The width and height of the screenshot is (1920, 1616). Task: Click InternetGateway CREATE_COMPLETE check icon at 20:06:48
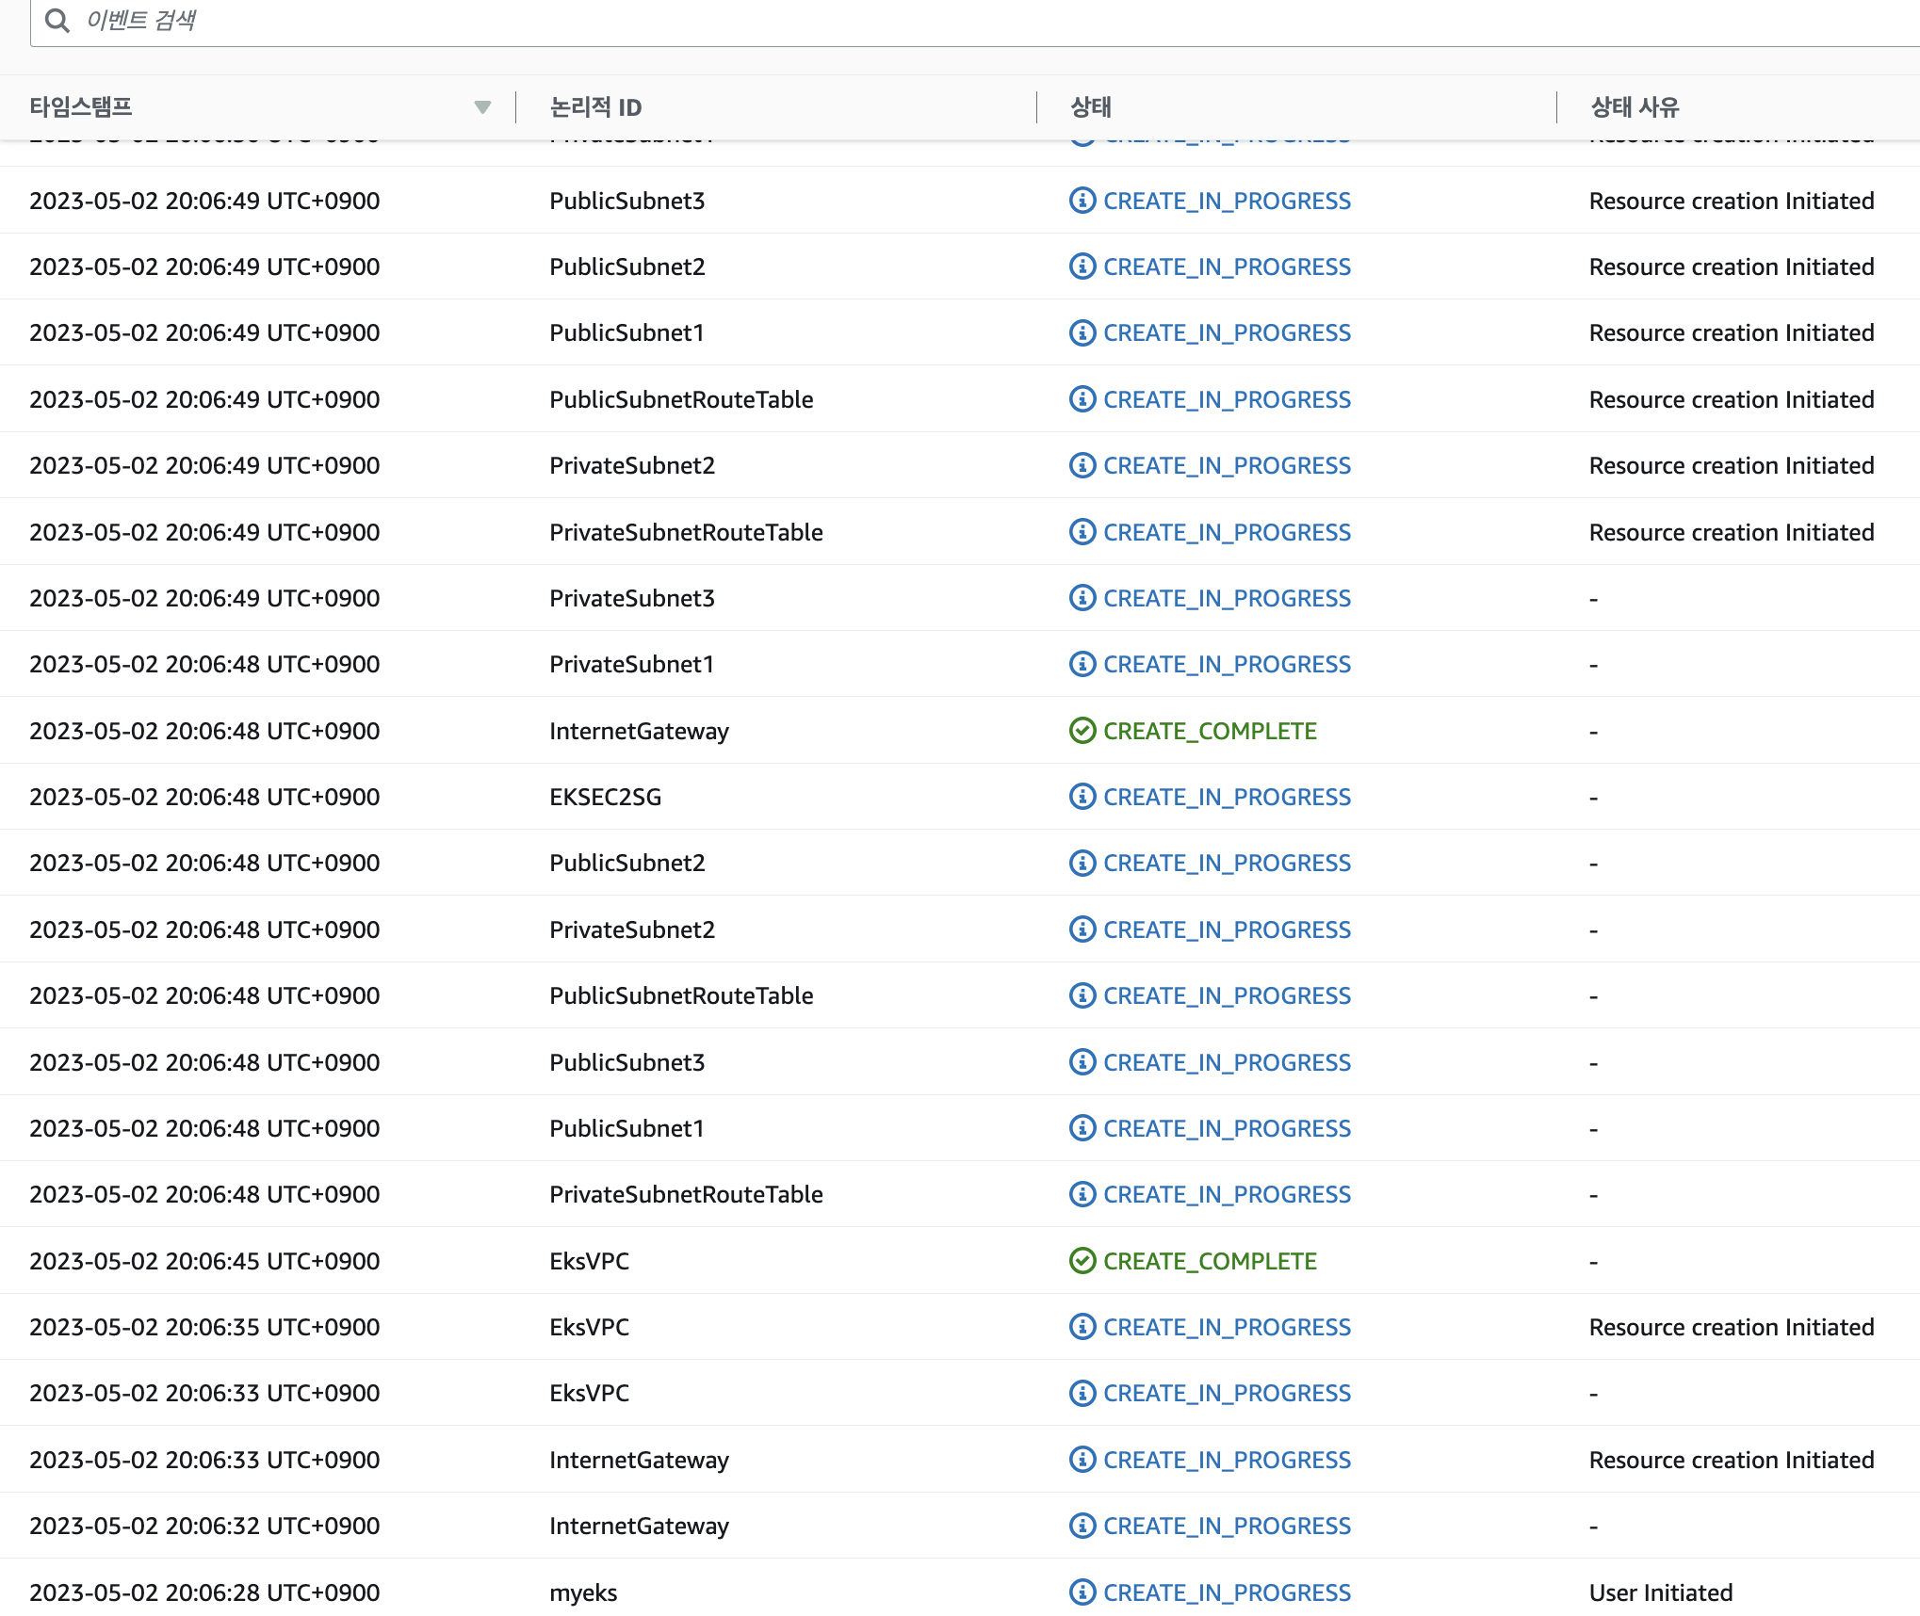pyautogui.click(x=1082, y=731)
